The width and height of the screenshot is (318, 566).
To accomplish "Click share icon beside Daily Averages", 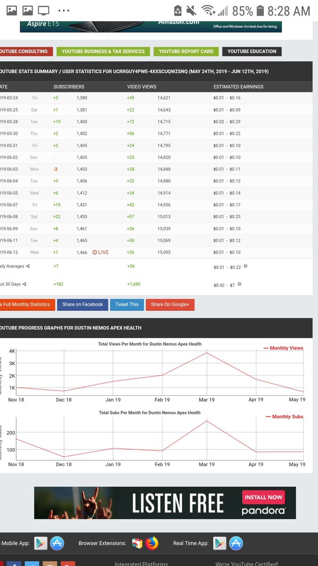I will (x=28, y=266).
